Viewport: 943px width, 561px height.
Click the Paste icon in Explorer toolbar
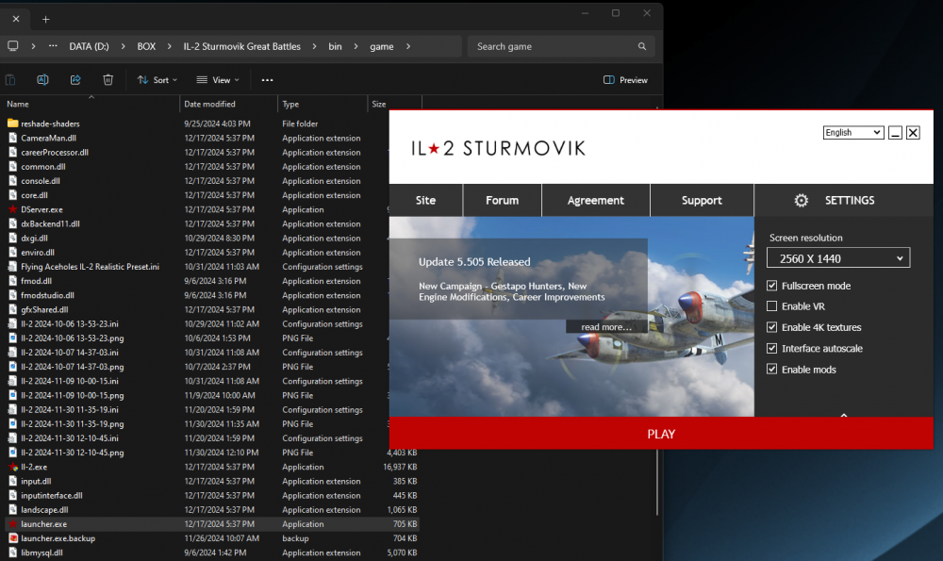(9, 79)
